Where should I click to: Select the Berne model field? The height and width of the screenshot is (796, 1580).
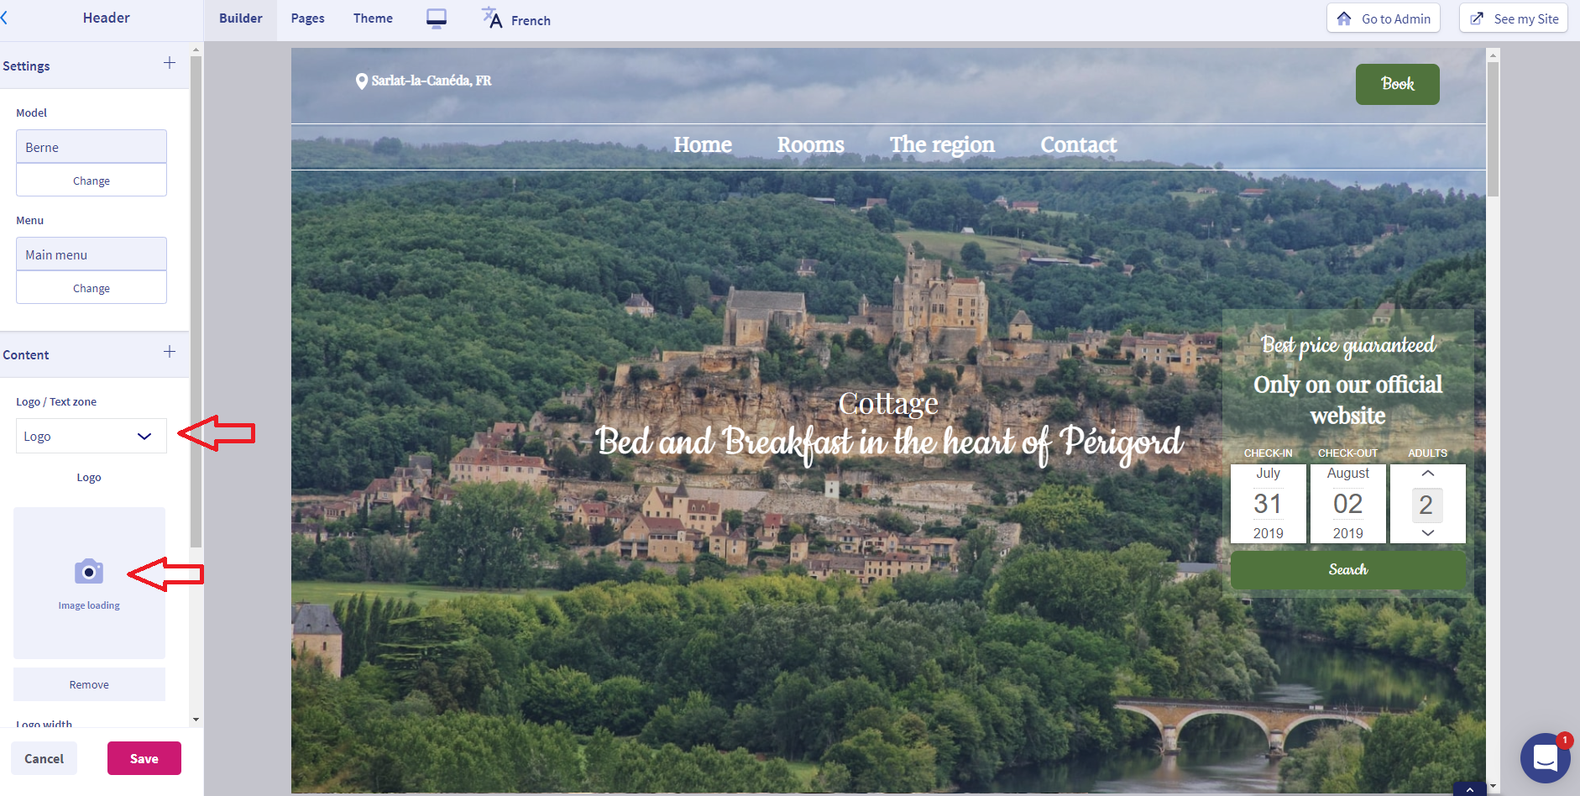click(91, 147)
